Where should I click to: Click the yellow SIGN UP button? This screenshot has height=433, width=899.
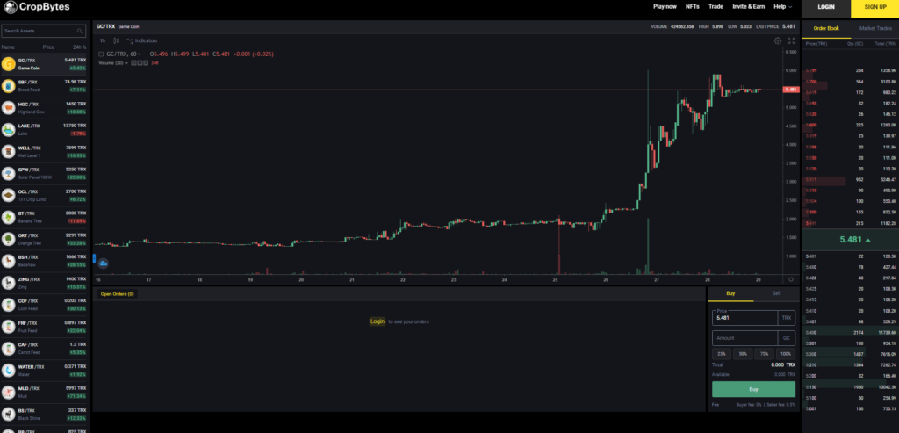(874, 7)
